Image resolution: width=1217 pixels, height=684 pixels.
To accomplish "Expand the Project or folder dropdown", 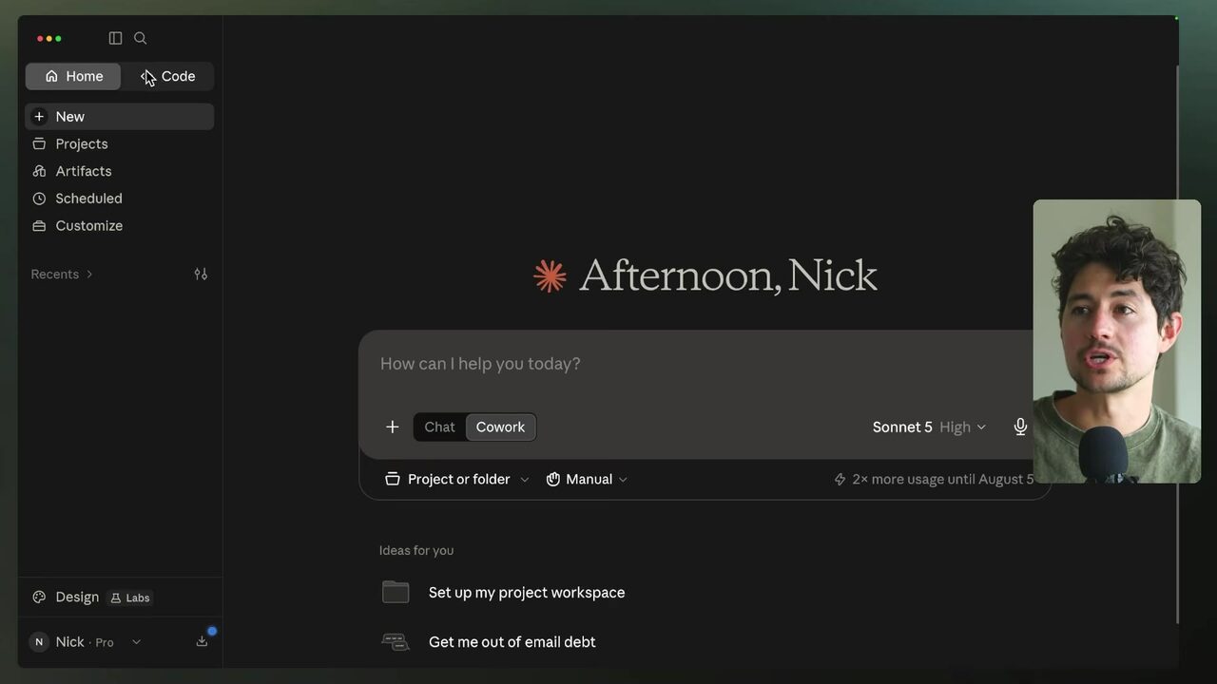I will [456, 480].
